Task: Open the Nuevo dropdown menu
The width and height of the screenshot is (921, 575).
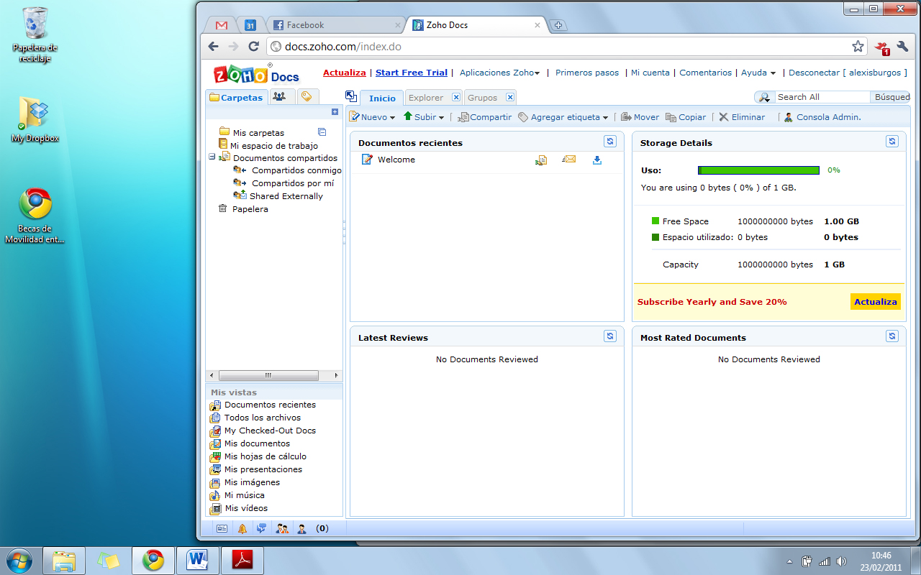Action: coord(373,117)
